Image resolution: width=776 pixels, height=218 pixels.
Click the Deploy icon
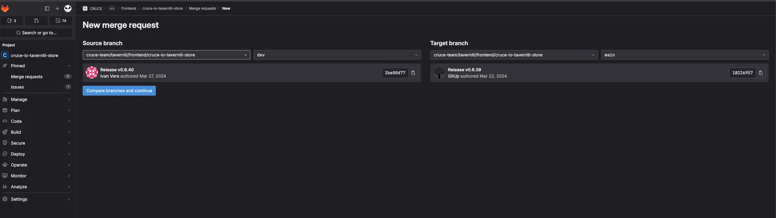click(x=5, y=154)
